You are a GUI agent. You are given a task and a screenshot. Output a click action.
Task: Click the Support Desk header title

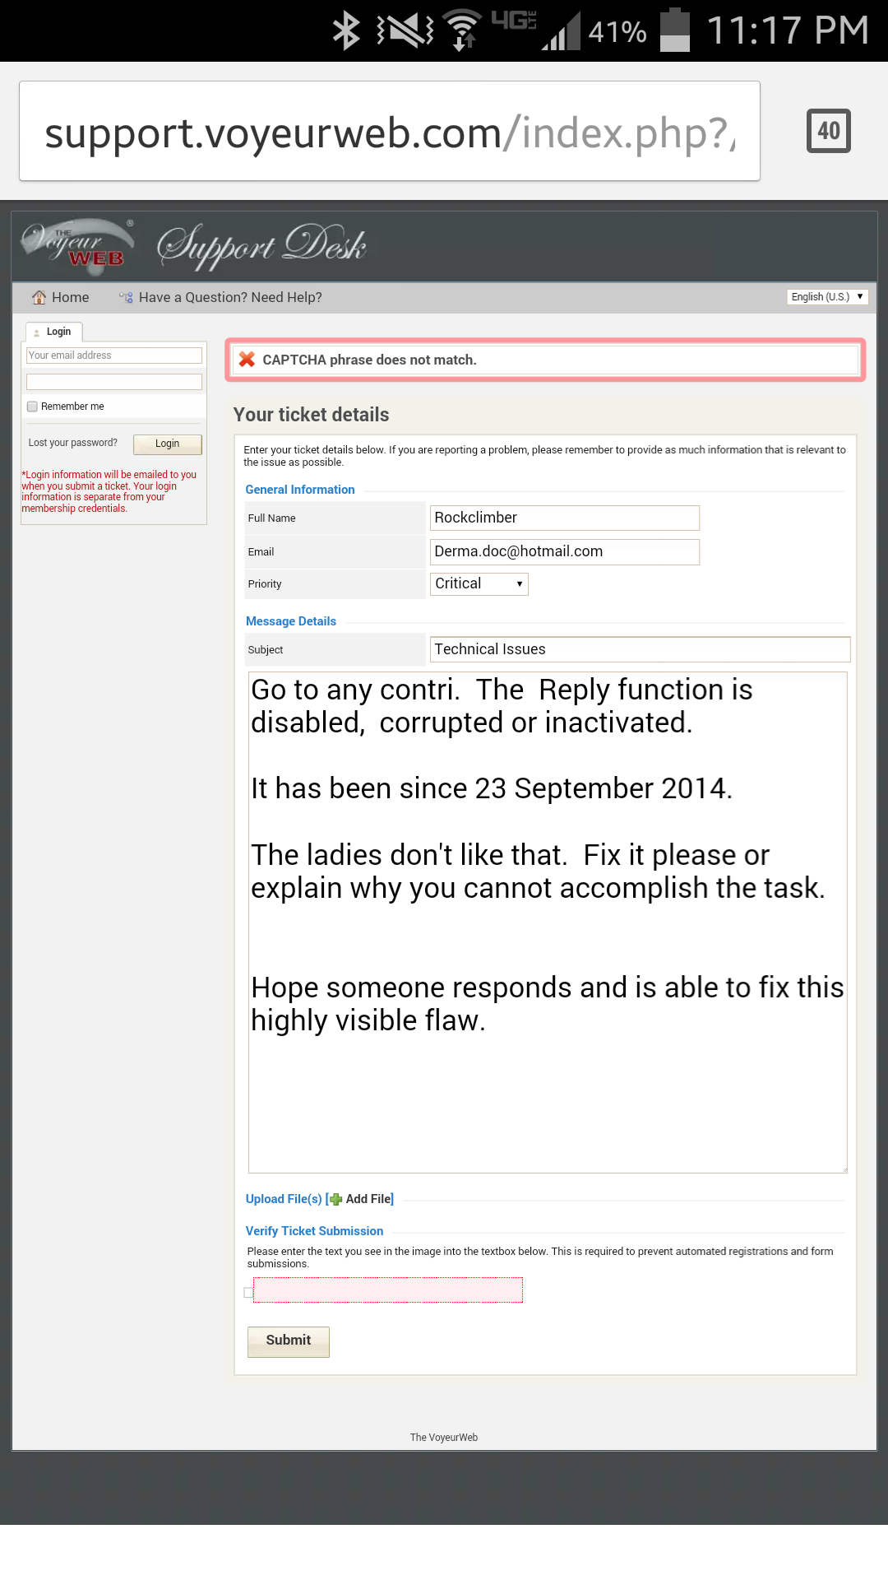click(261, 245)
